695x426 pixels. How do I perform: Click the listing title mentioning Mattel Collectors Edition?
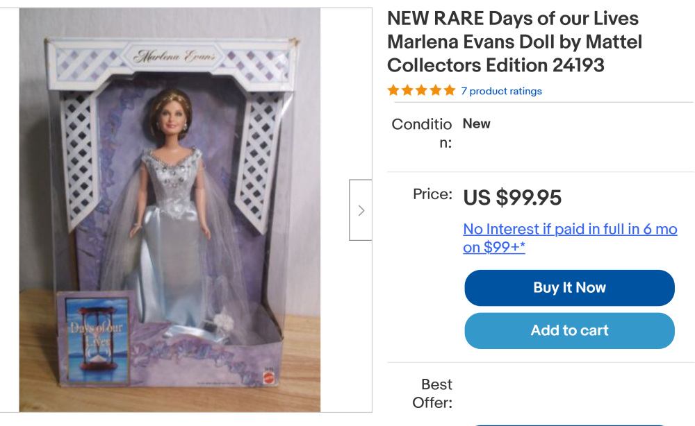point(514,42)
